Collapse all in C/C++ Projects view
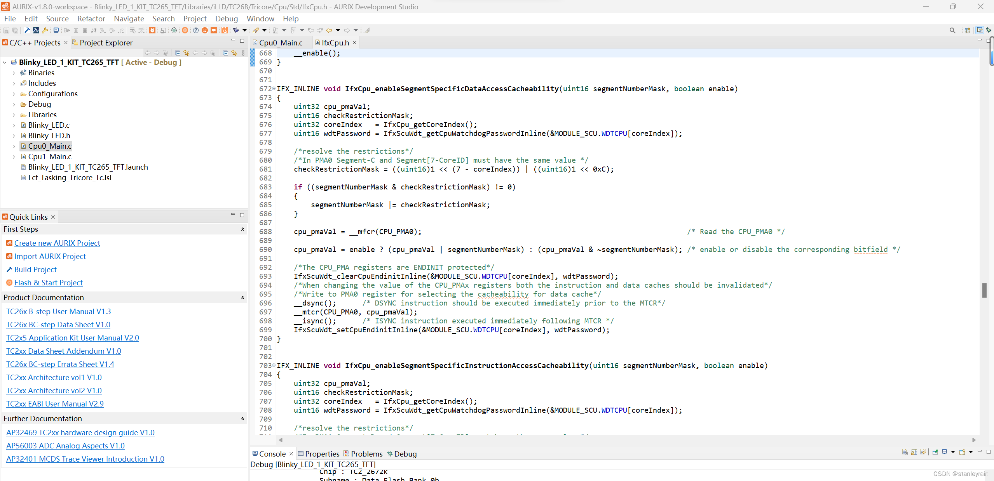The width and height of the screenshot is (994, 481). pos(178,53)
